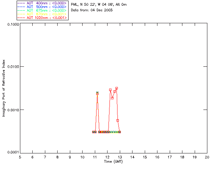The width and height of the screenshot is (213, 170).
Task: Click the lone red square near 0.0006
Action: pyautogui.click(x=117, y=120)
